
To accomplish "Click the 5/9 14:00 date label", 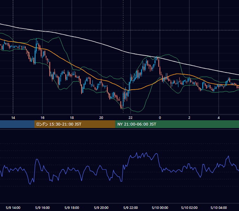I will pyautogui.click(x=13, y=207).
